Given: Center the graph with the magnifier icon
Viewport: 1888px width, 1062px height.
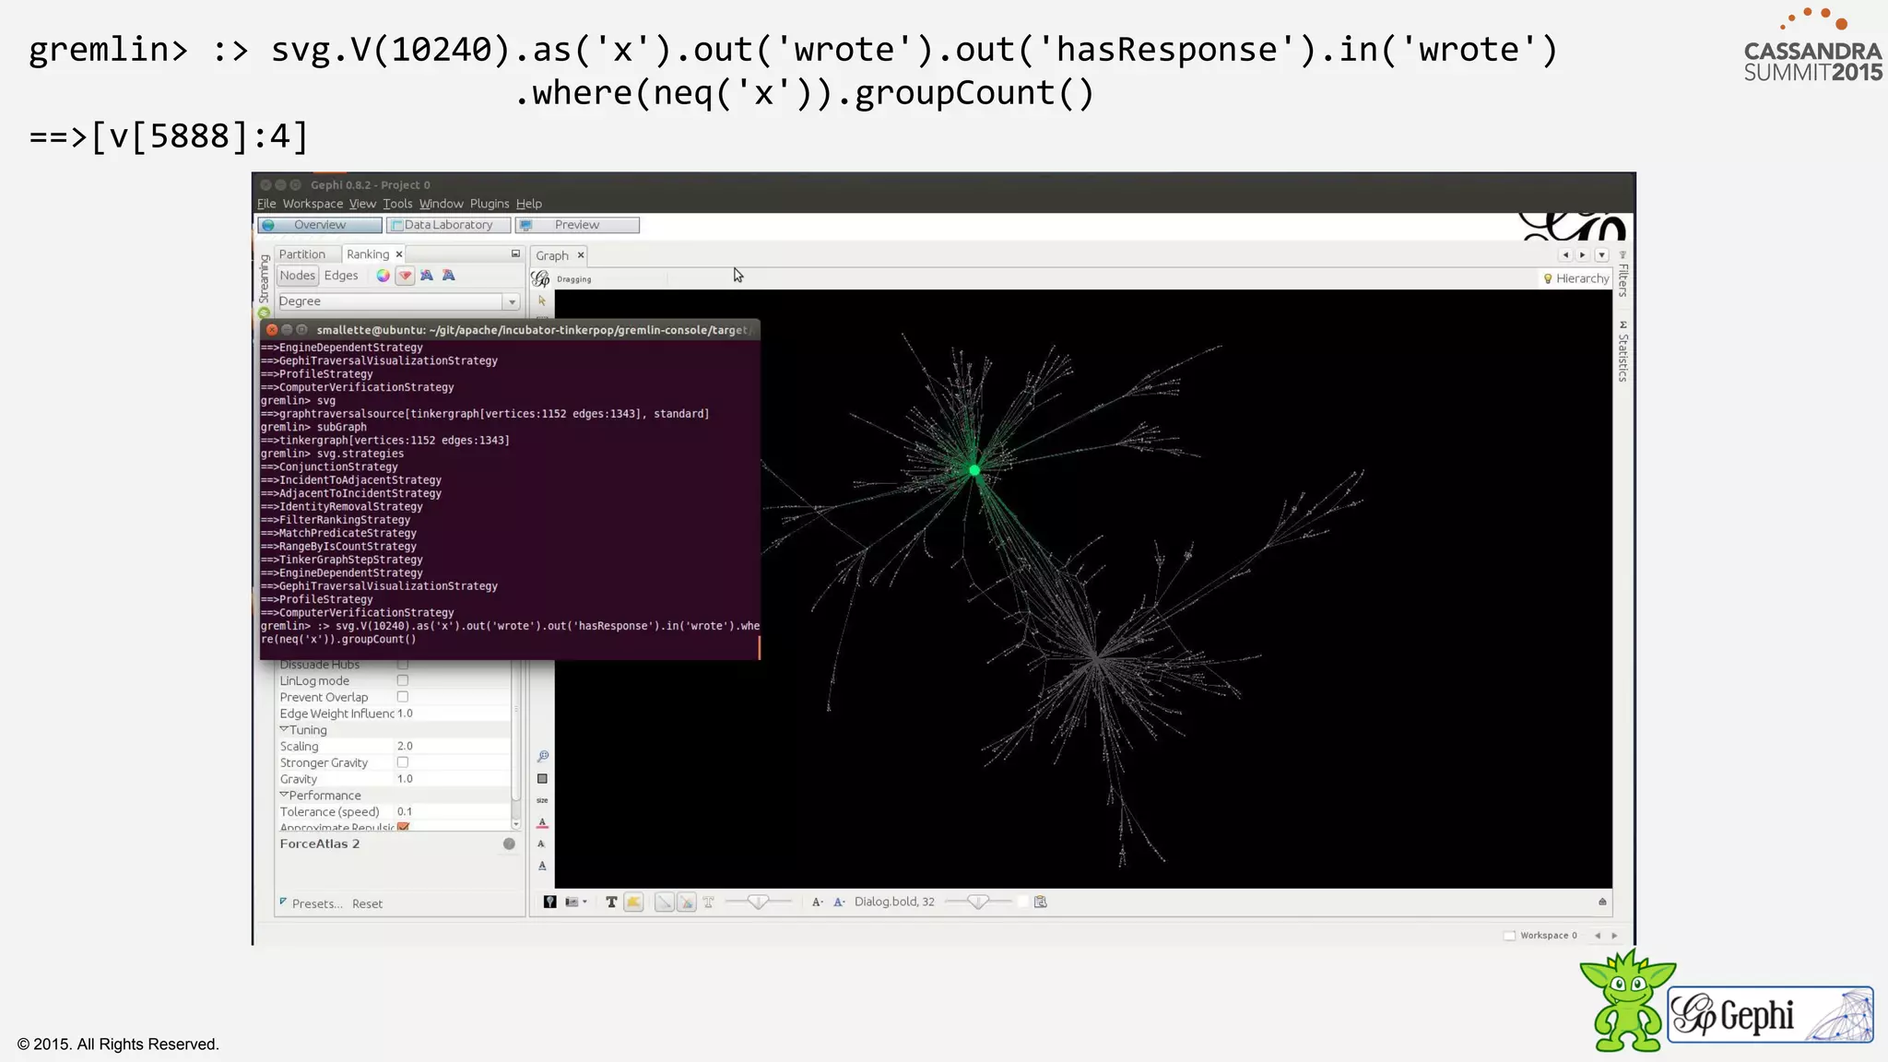Looking at the screenshot, I should click(543, 756).
